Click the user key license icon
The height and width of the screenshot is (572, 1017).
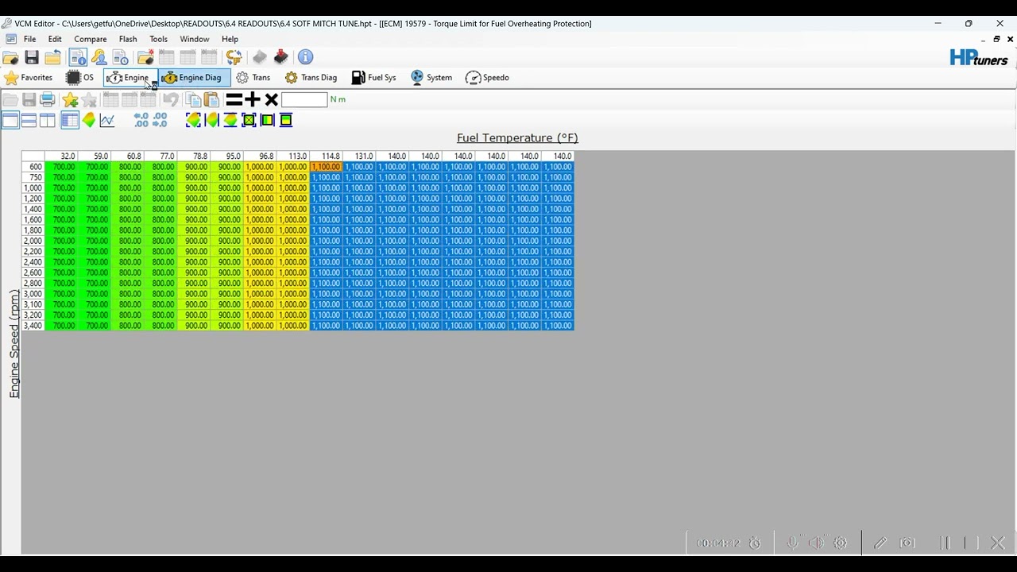click(99, 57)
